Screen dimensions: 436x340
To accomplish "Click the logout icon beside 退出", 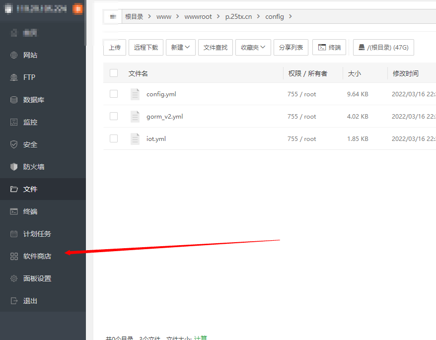I will [14, 301].
